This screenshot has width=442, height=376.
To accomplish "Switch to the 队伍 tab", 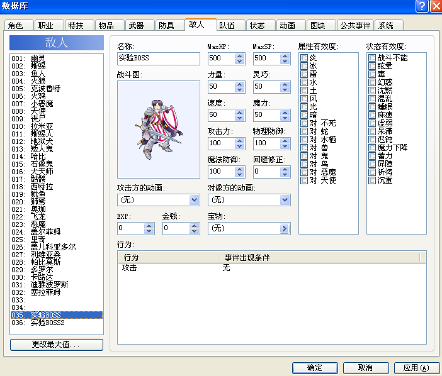I will pos(230,25).
